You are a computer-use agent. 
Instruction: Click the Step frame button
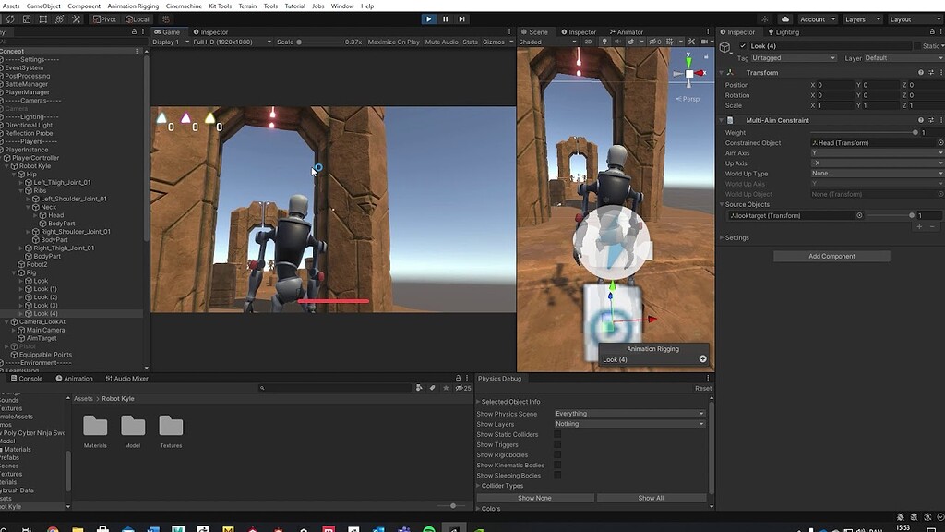coord(461,18)
